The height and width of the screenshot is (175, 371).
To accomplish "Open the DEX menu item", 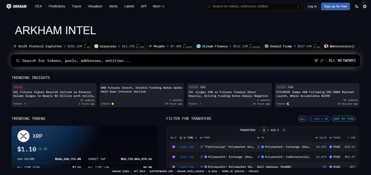I will point(38,6).
